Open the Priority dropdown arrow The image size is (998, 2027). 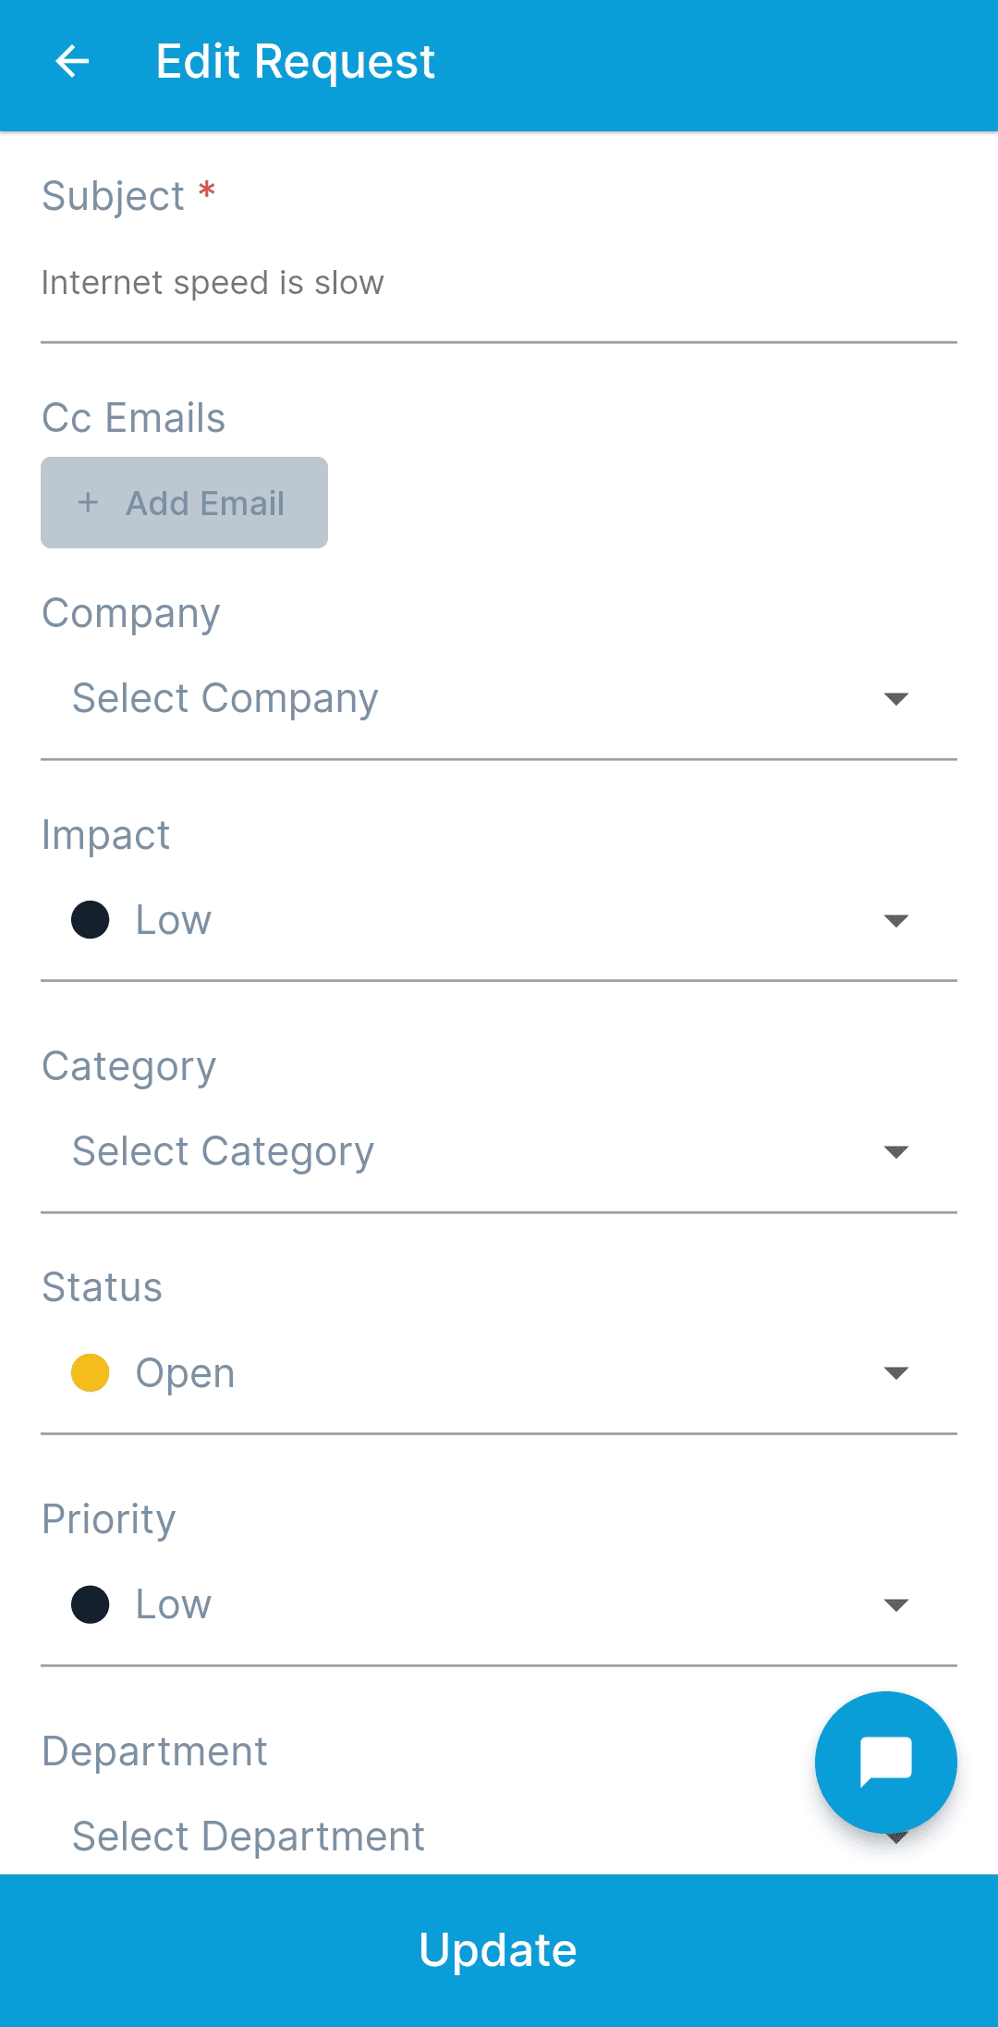tap(895, 1604)
